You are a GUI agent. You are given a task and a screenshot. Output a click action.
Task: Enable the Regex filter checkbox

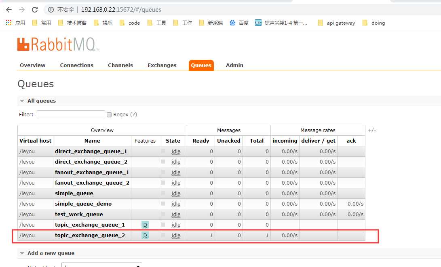(109, 115)
